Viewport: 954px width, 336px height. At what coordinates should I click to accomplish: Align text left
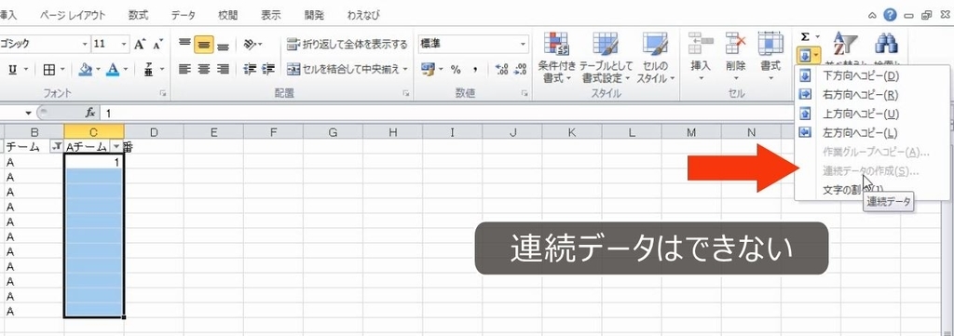(185, 70)
